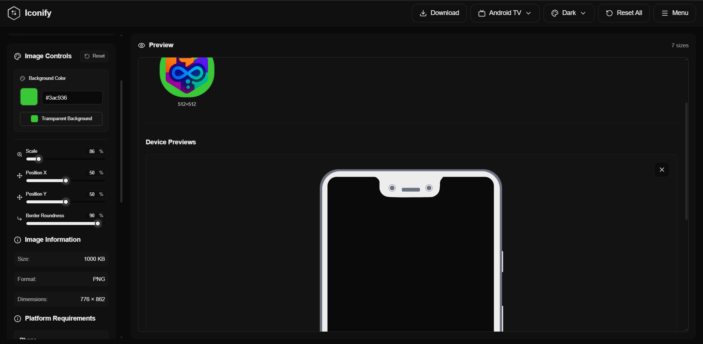Click the Scale slider handle
Screen dimensions: 703x344
tap(38, 159)
